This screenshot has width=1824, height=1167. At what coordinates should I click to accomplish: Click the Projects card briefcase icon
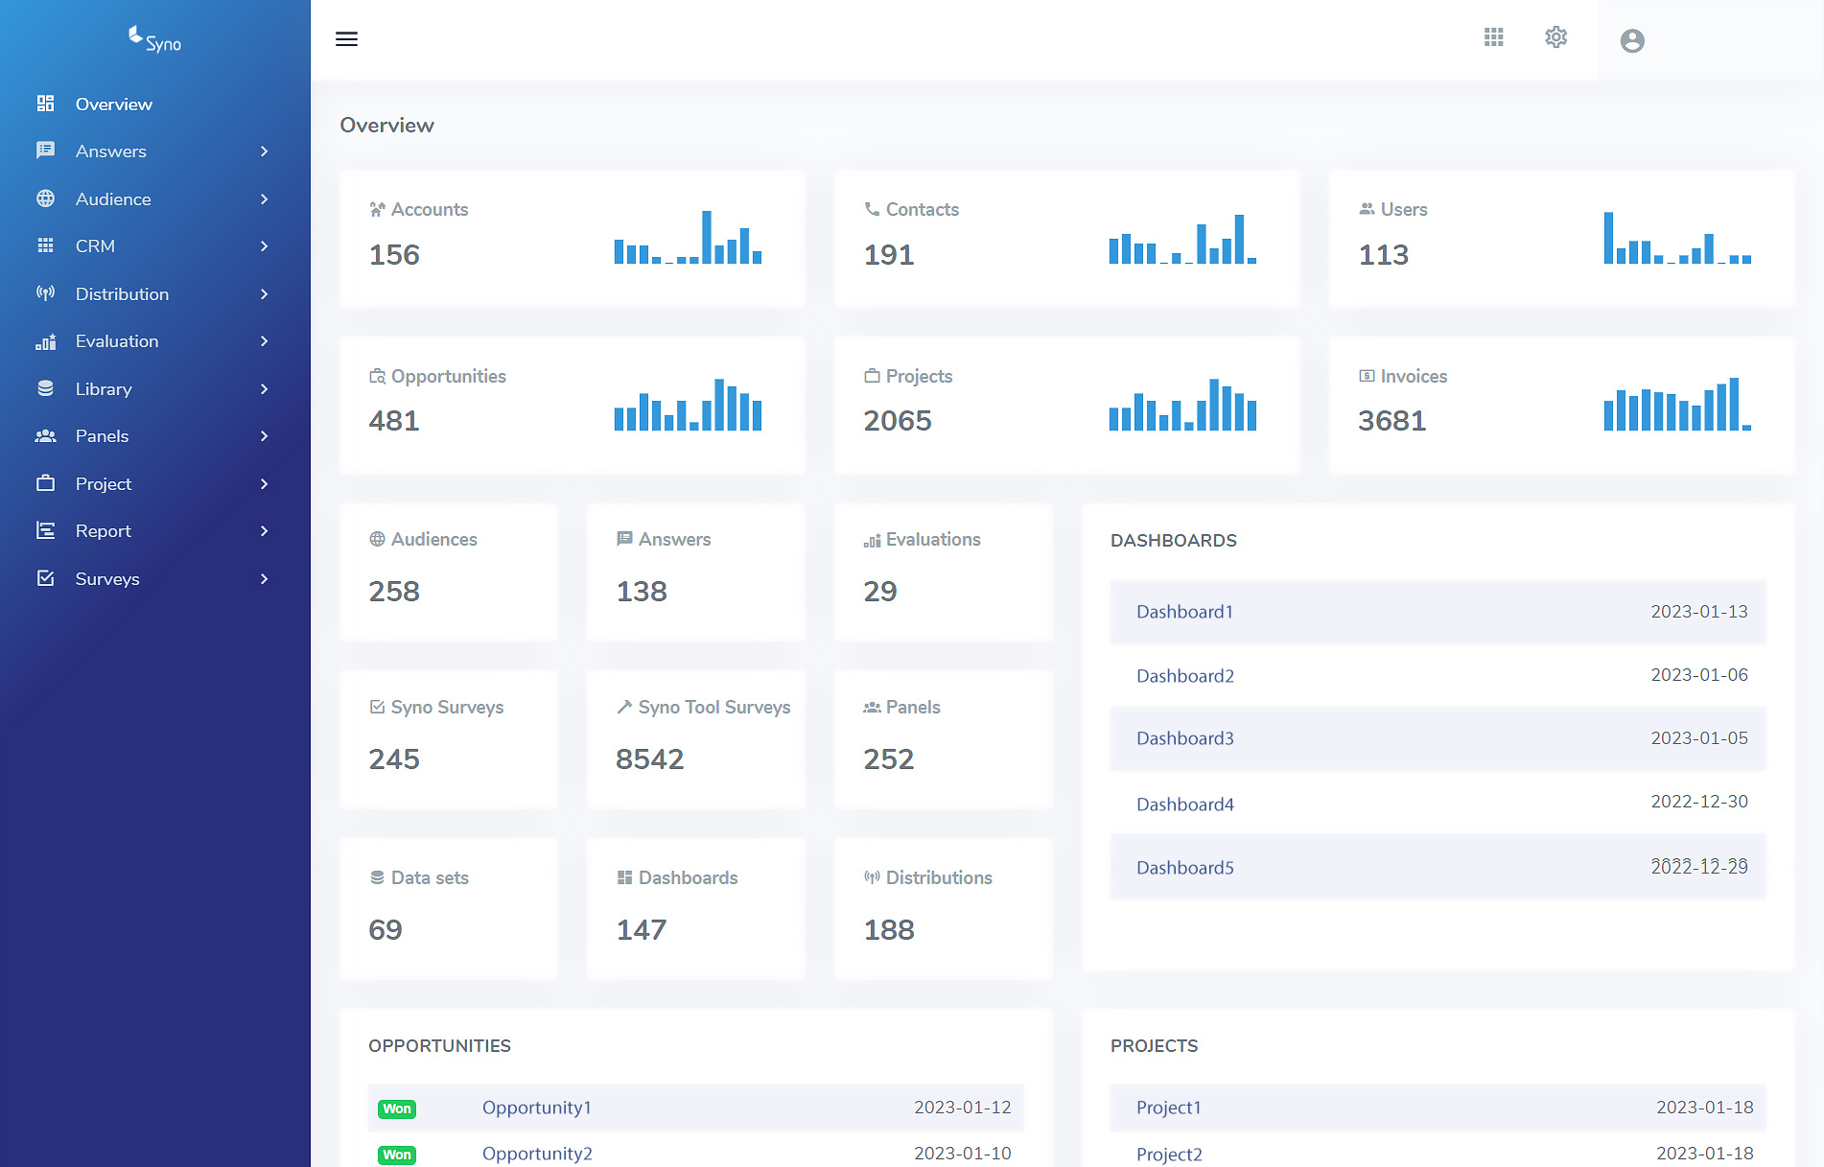pos(872,376)
